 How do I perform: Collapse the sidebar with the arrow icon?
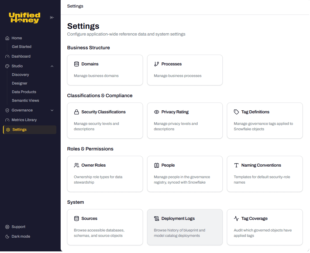[52, 17]
